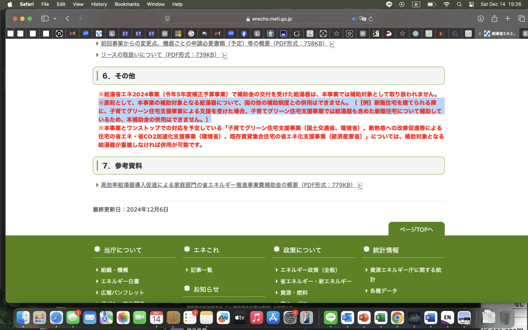This screenshot has width=528, height=330.
Task: Mute the tab audio in the address bar
Action: coord(354,18)
